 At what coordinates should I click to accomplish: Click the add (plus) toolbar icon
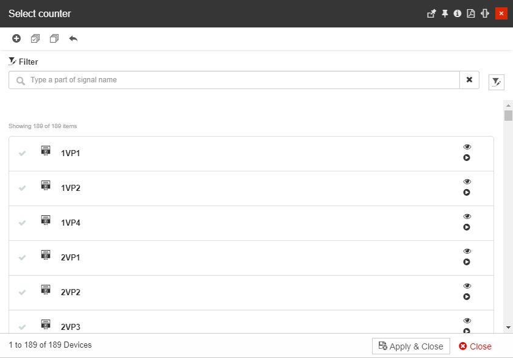[x=16, y=38]
